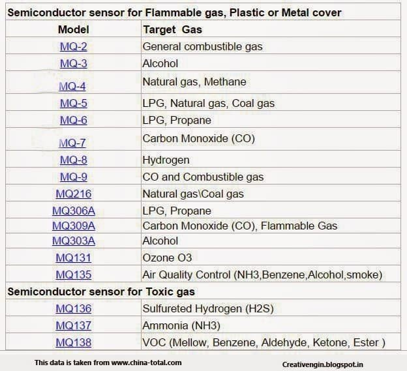Open the MQ-2 sensor link
Screen dimensions: 407x371
(73, 47)
